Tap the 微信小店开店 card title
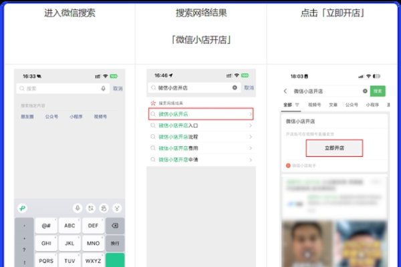Image resolution: width=401 pixels, height=267 pixels. coord(300,121)
